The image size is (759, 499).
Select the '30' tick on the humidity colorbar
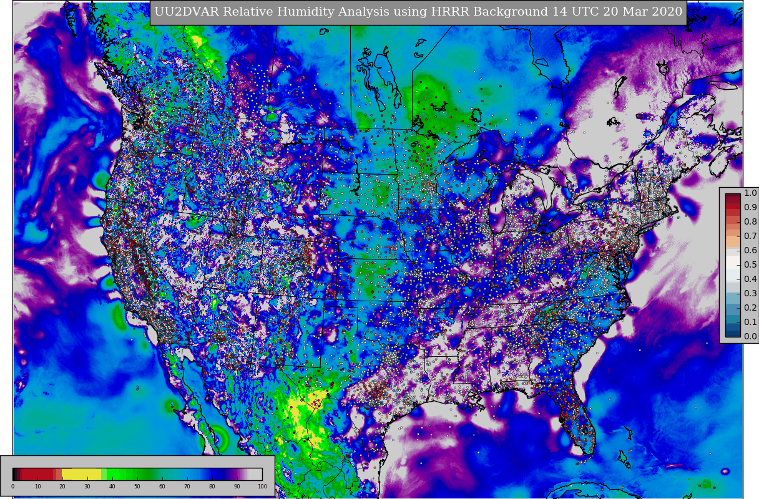pos(87,486)
